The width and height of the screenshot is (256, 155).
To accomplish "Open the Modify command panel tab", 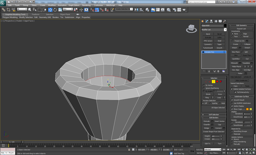I will 207,21.
